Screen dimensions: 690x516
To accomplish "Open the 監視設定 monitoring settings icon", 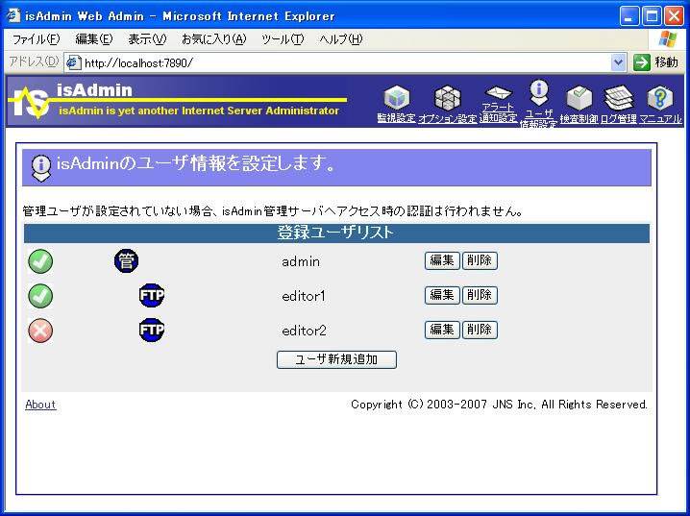I will point(397,98).
